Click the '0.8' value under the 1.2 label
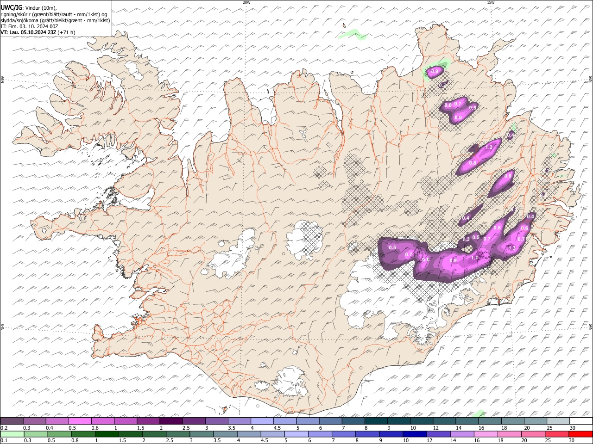The image size is (593, 444). click(473, 163)
